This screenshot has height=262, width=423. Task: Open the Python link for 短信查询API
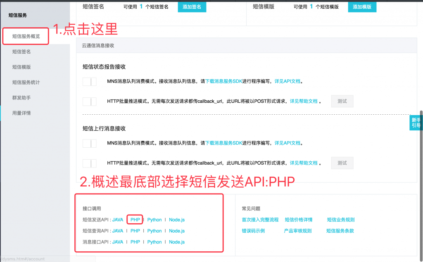click(x=154, y=231)
